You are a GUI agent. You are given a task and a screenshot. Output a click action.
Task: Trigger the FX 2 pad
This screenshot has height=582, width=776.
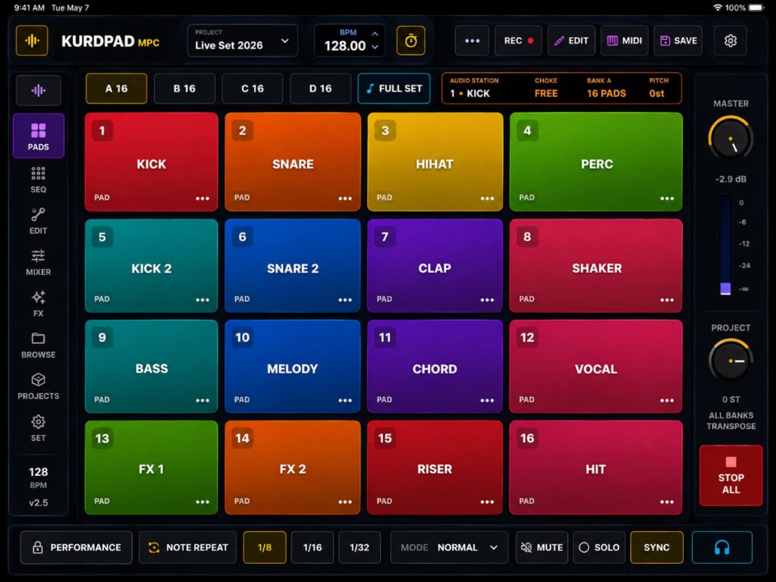[x=293, y=468]
